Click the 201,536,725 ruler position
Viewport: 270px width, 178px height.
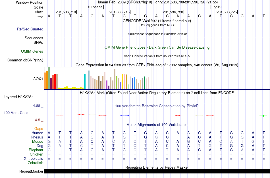coord(227,12)
